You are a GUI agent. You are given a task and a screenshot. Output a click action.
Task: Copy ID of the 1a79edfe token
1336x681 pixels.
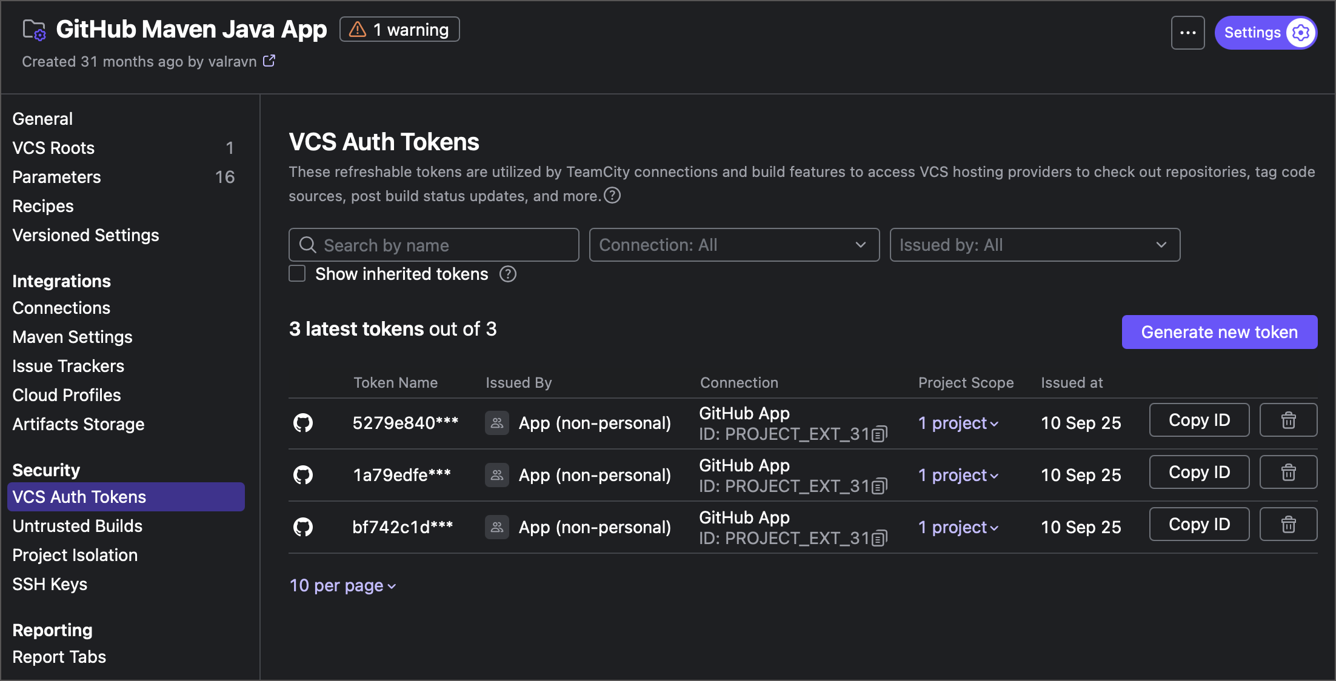[1198, 472]
